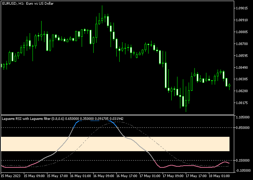
Task: Click the 15 May 2023 time label
Action: pyautogui.click(x=10, y=176)
